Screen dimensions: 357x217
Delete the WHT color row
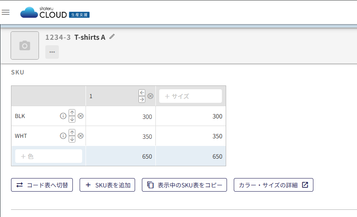click(80, 136)
